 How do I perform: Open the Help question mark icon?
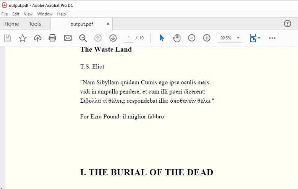tap(287, 24)
